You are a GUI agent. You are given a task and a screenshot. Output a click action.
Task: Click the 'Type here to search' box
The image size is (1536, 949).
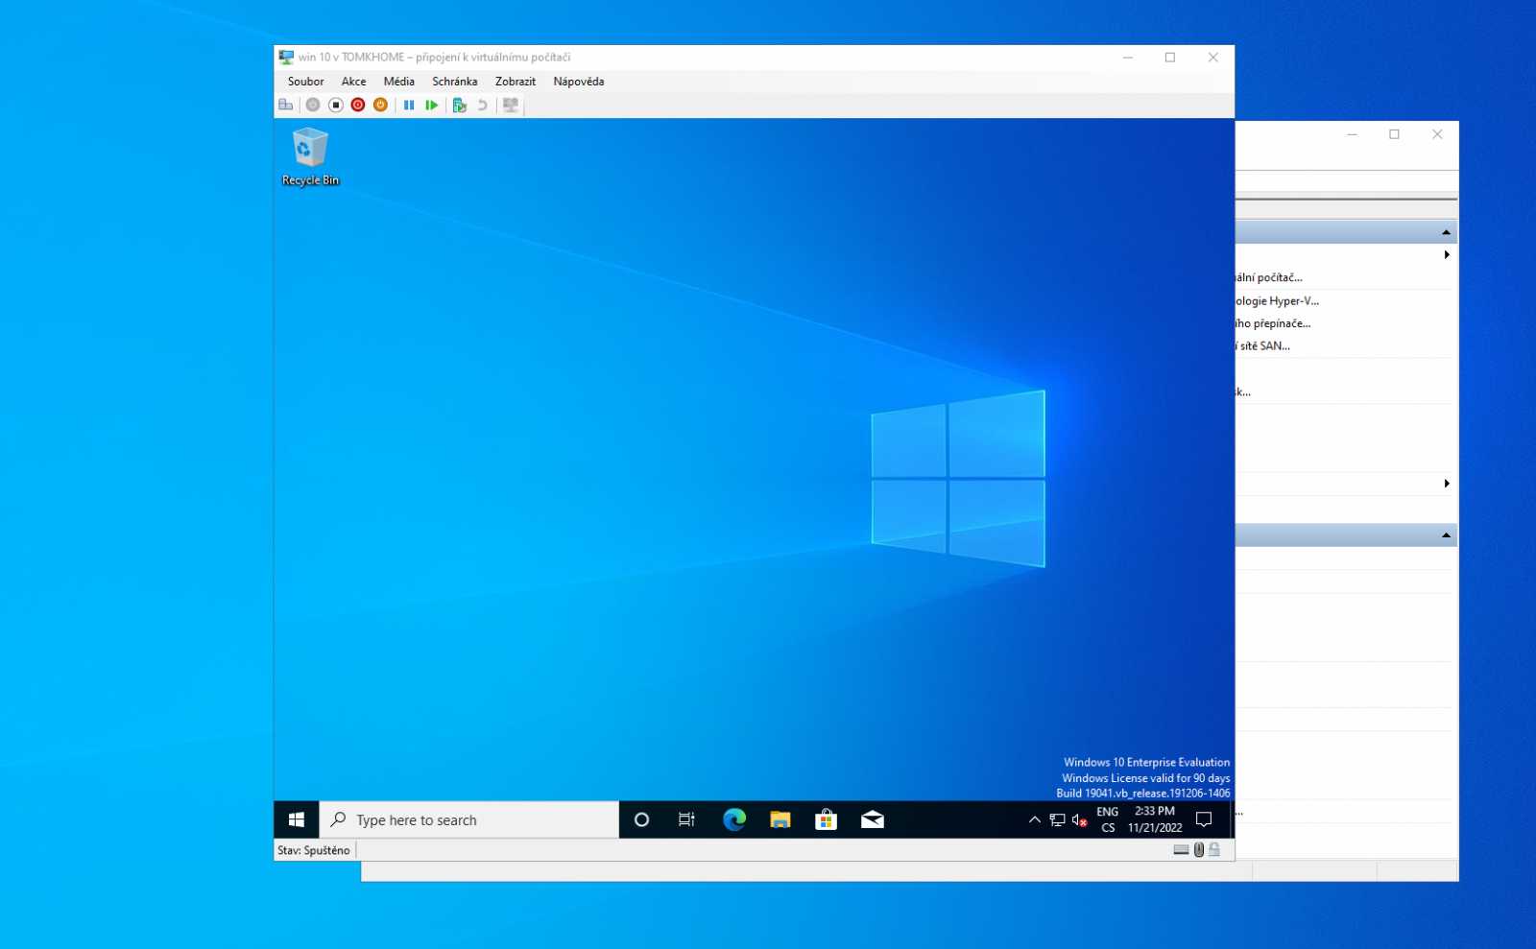(x=469, y=819)
